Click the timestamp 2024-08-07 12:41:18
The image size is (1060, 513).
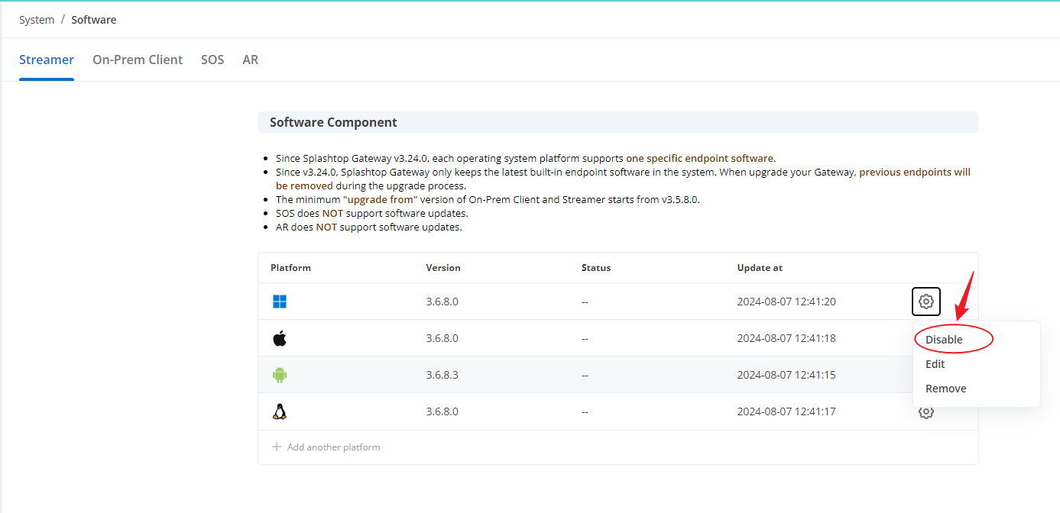click(786, 338)
